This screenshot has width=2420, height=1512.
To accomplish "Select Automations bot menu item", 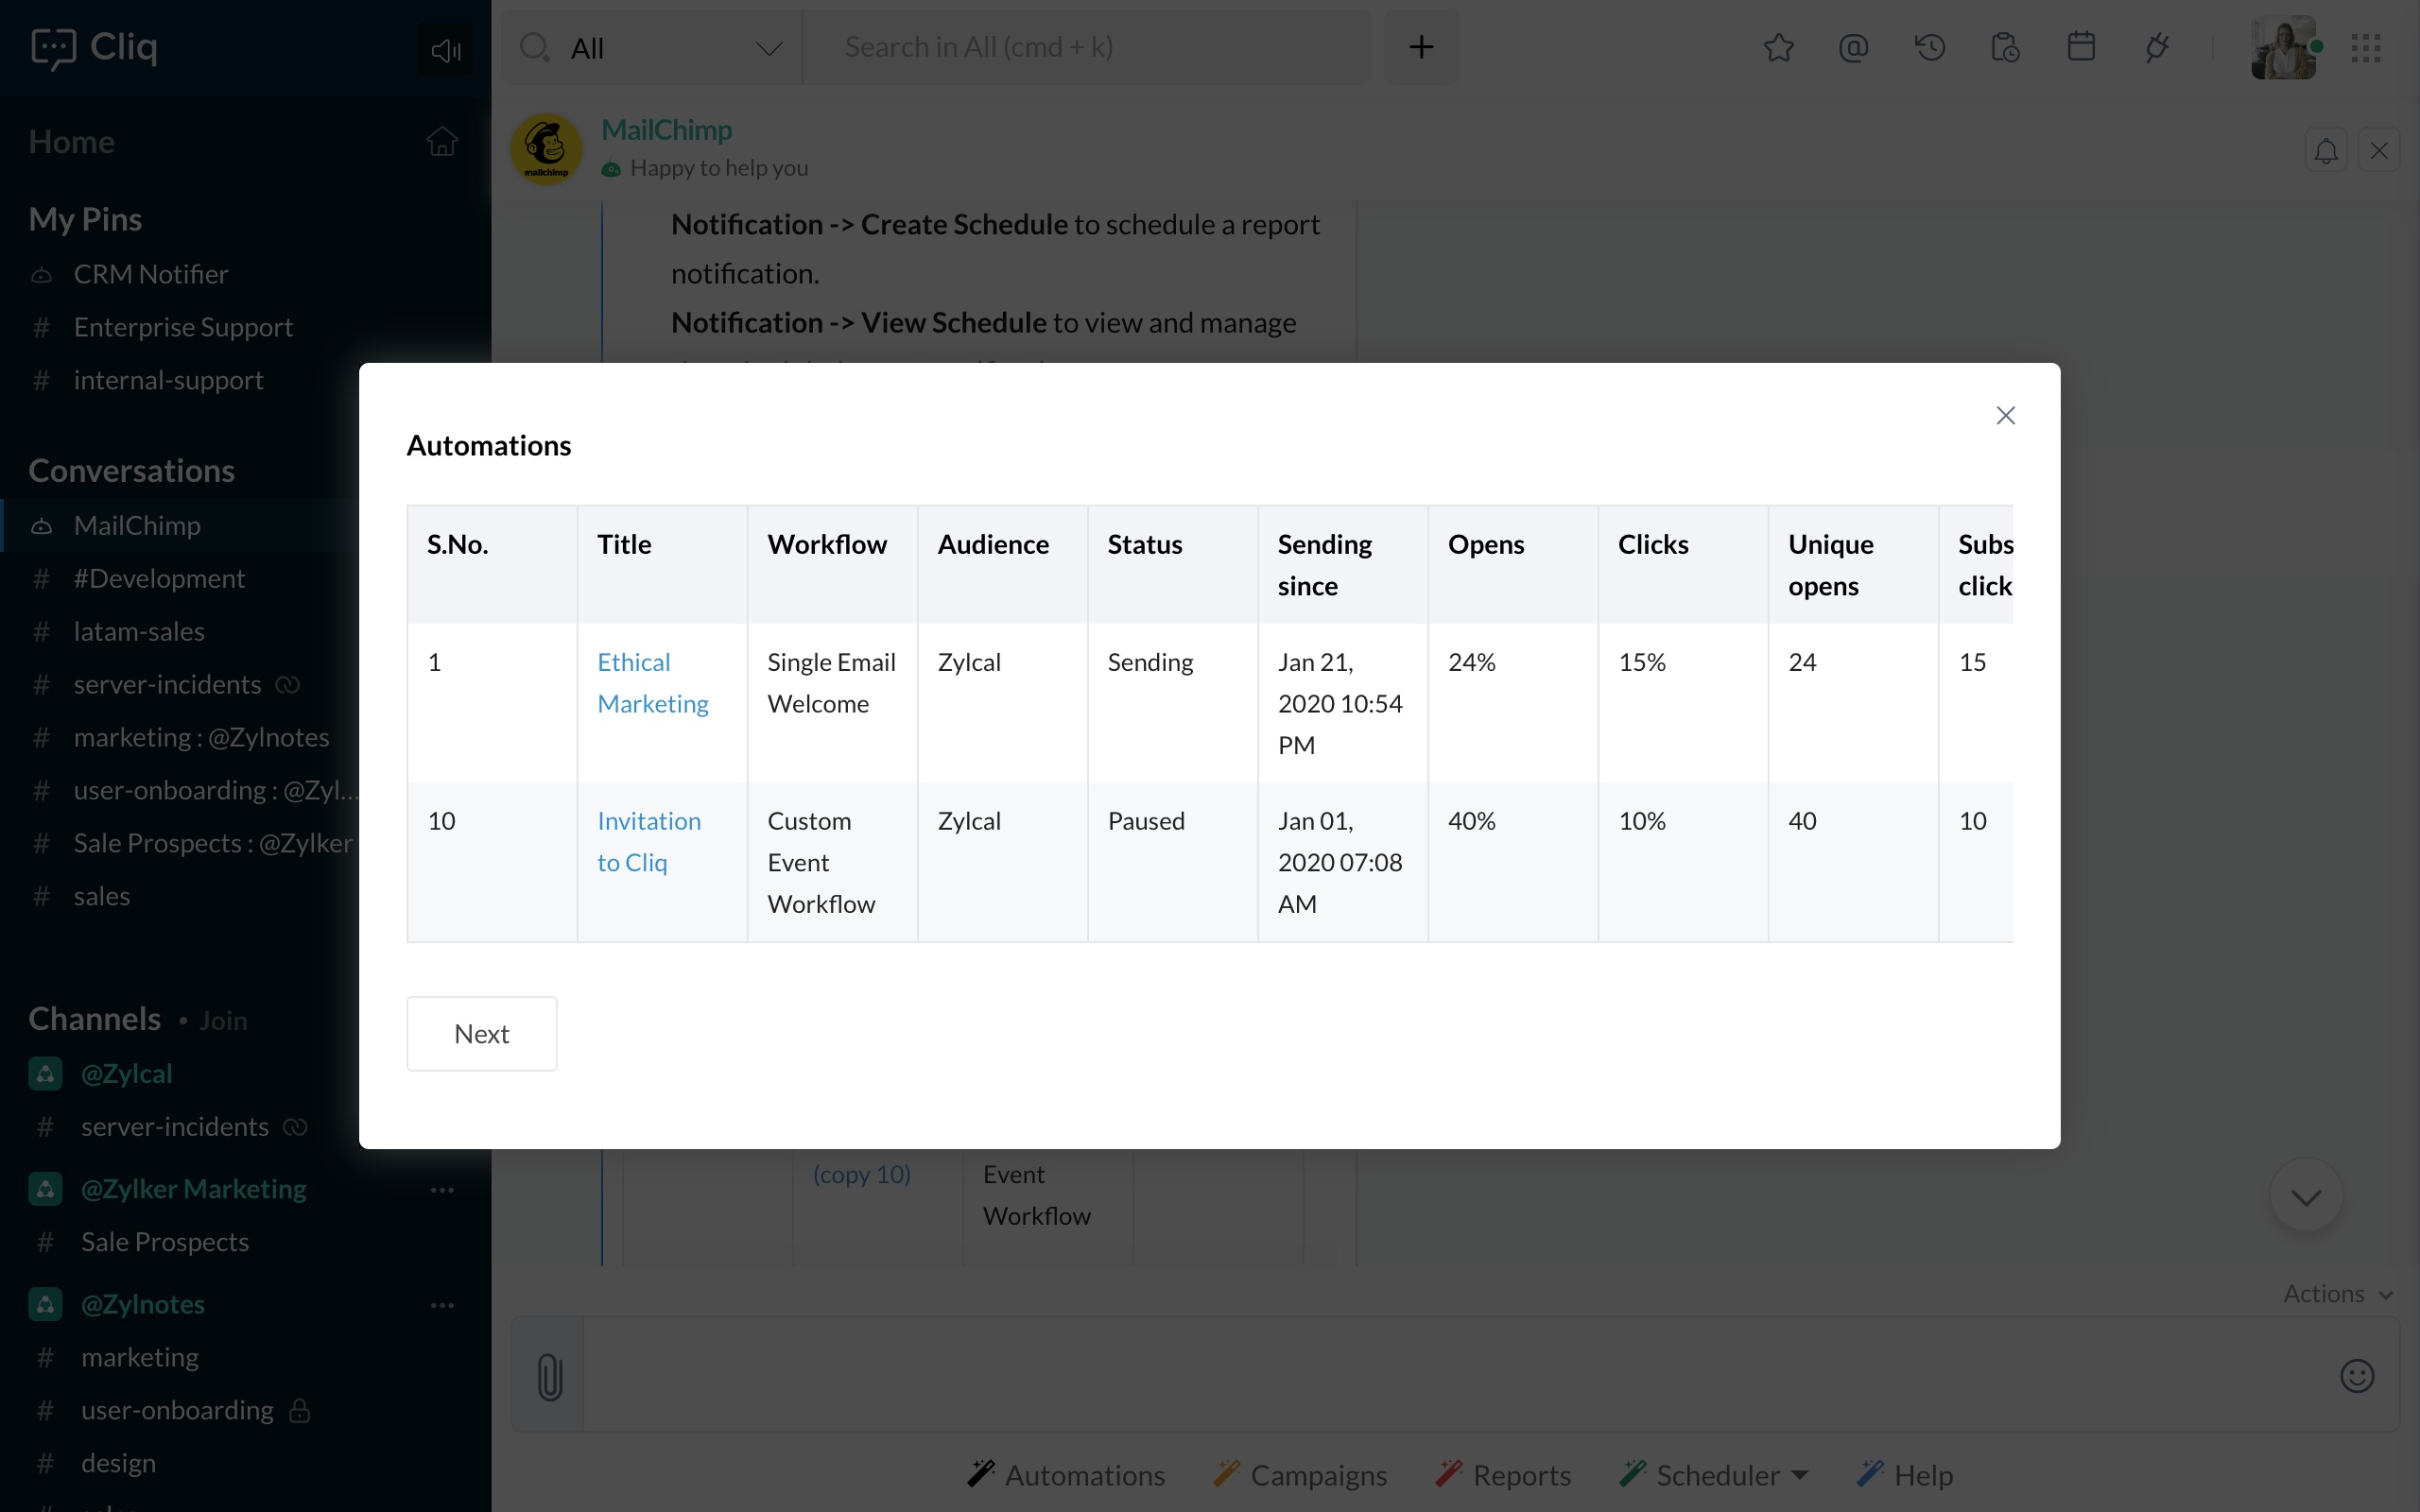I will (1066, 1475).
